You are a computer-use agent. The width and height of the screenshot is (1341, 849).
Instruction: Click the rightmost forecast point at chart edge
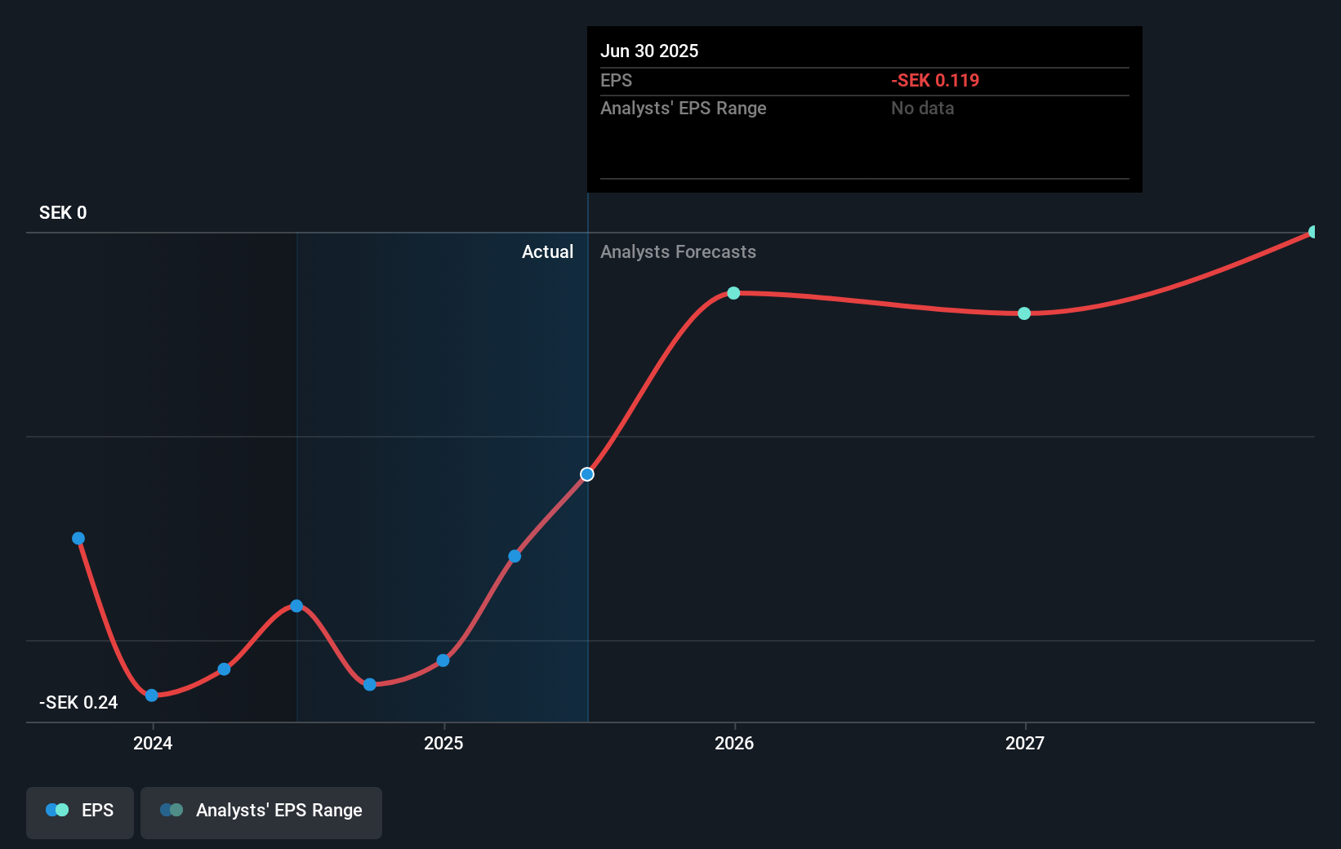1313,232
